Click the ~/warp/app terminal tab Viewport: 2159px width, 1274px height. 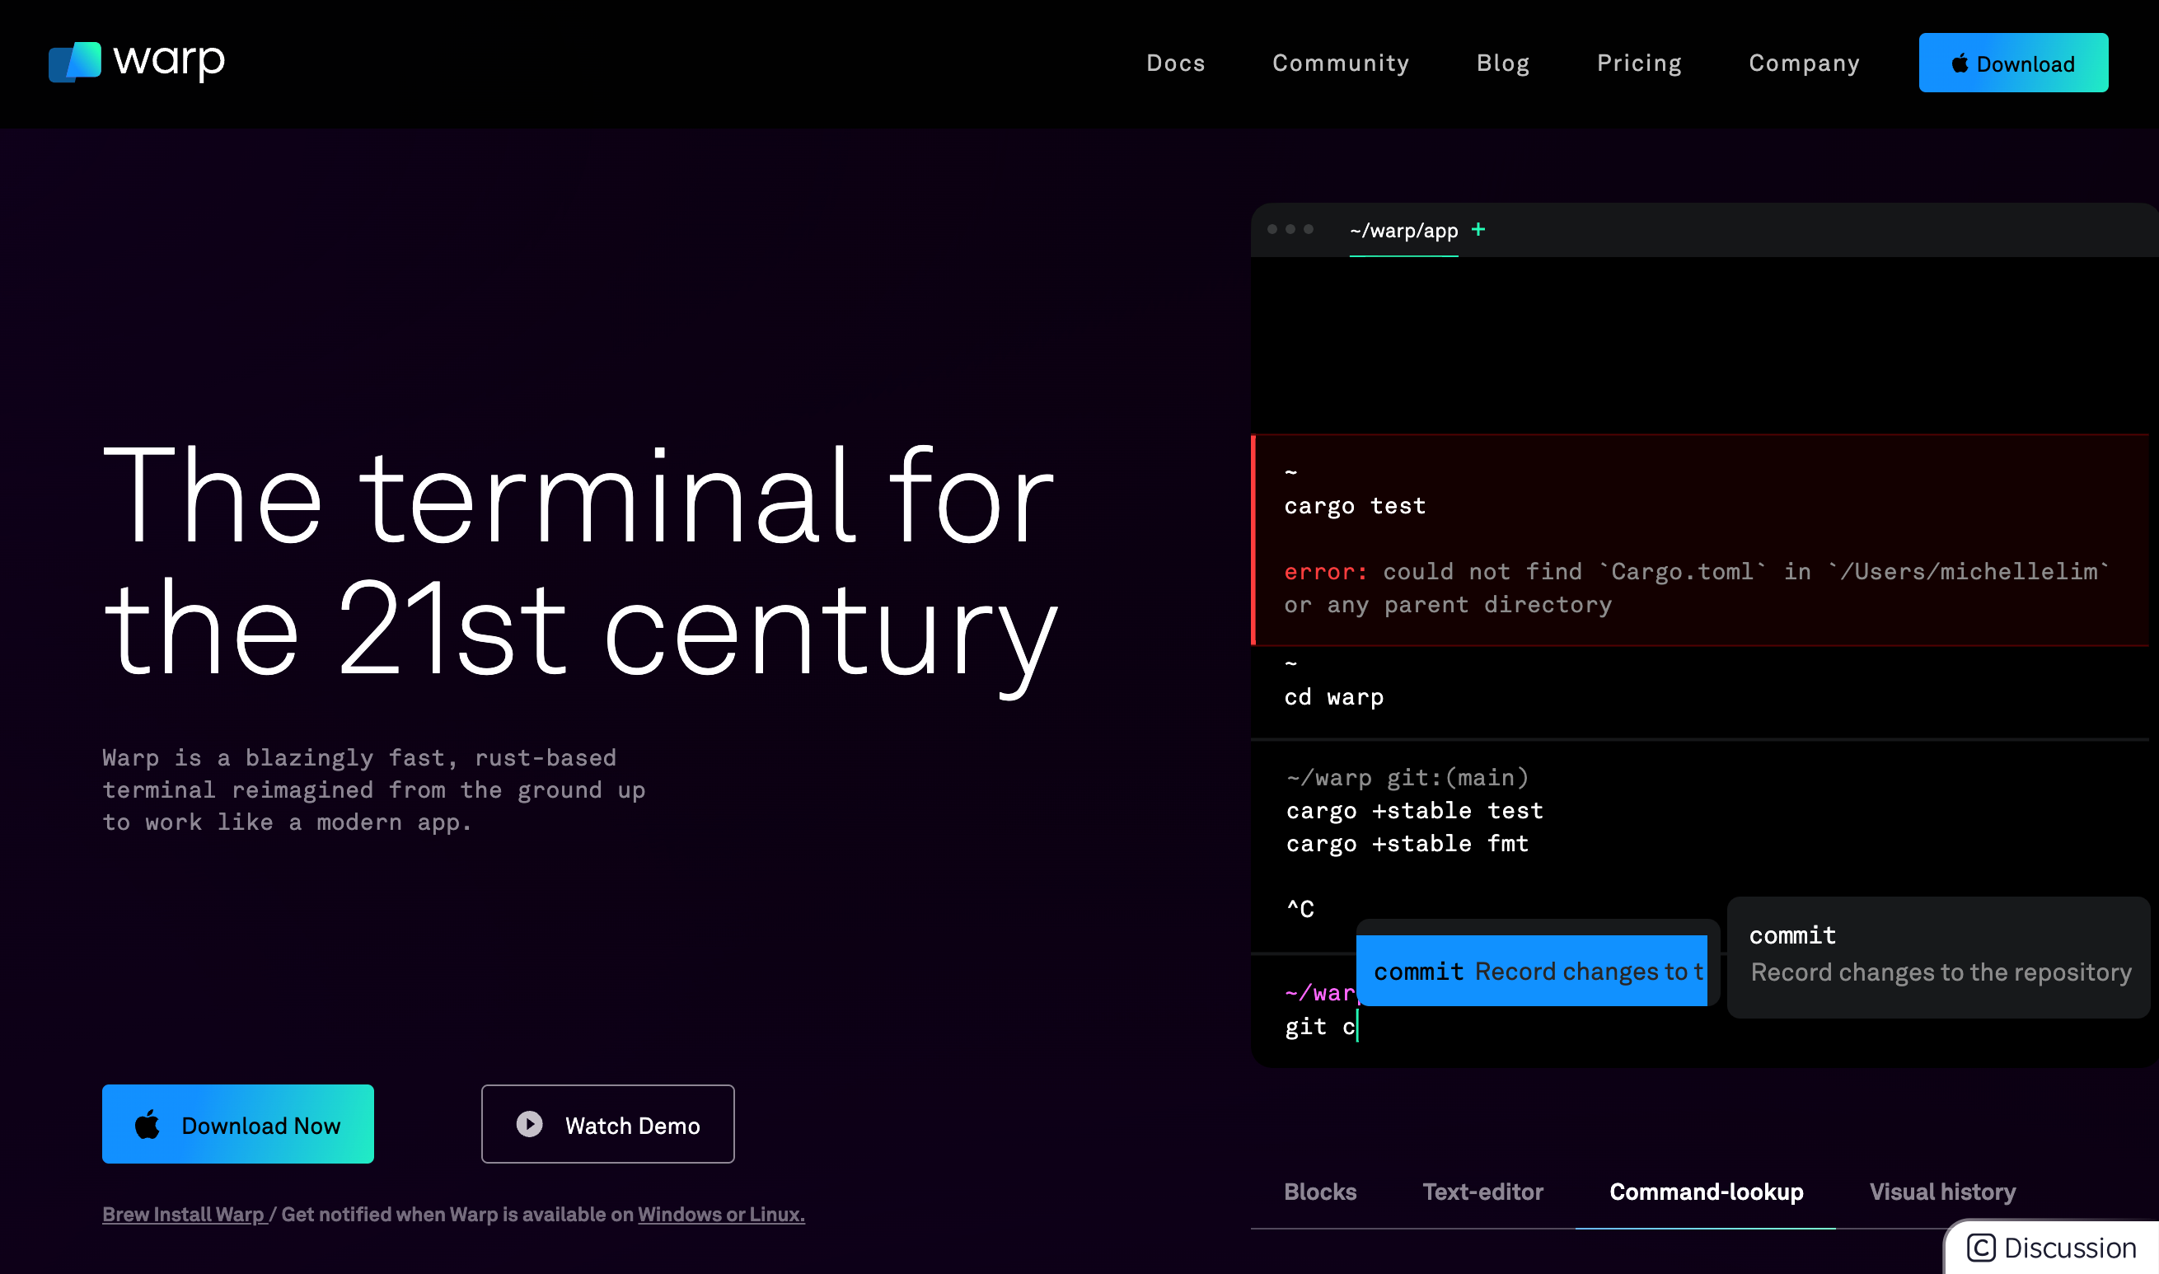pos(1403,230)
